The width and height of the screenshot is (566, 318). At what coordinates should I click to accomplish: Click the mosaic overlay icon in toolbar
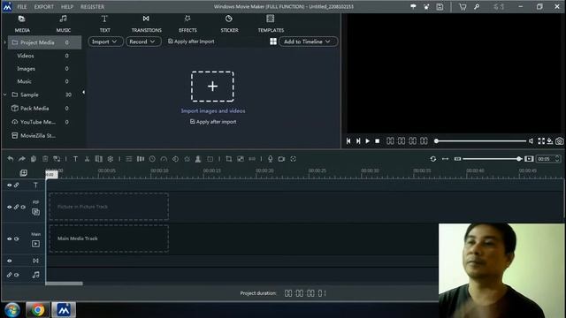[x=241, y=159]
